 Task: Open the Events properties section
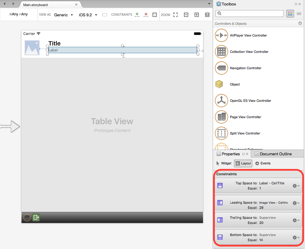click(x=263, y=163)
